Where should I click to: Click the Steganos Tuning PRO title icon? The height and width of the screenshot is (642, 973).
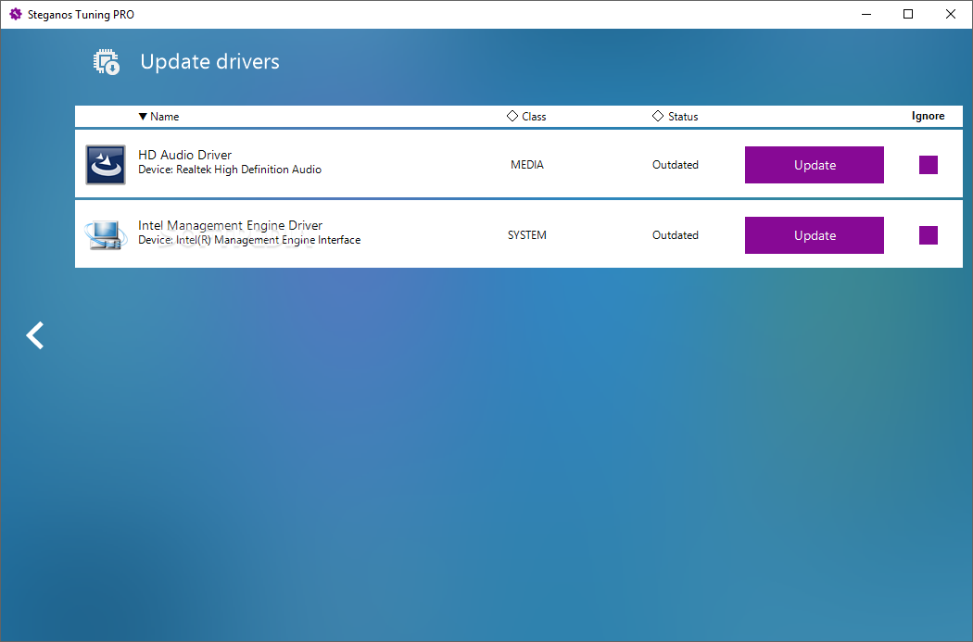click(16, 14)
